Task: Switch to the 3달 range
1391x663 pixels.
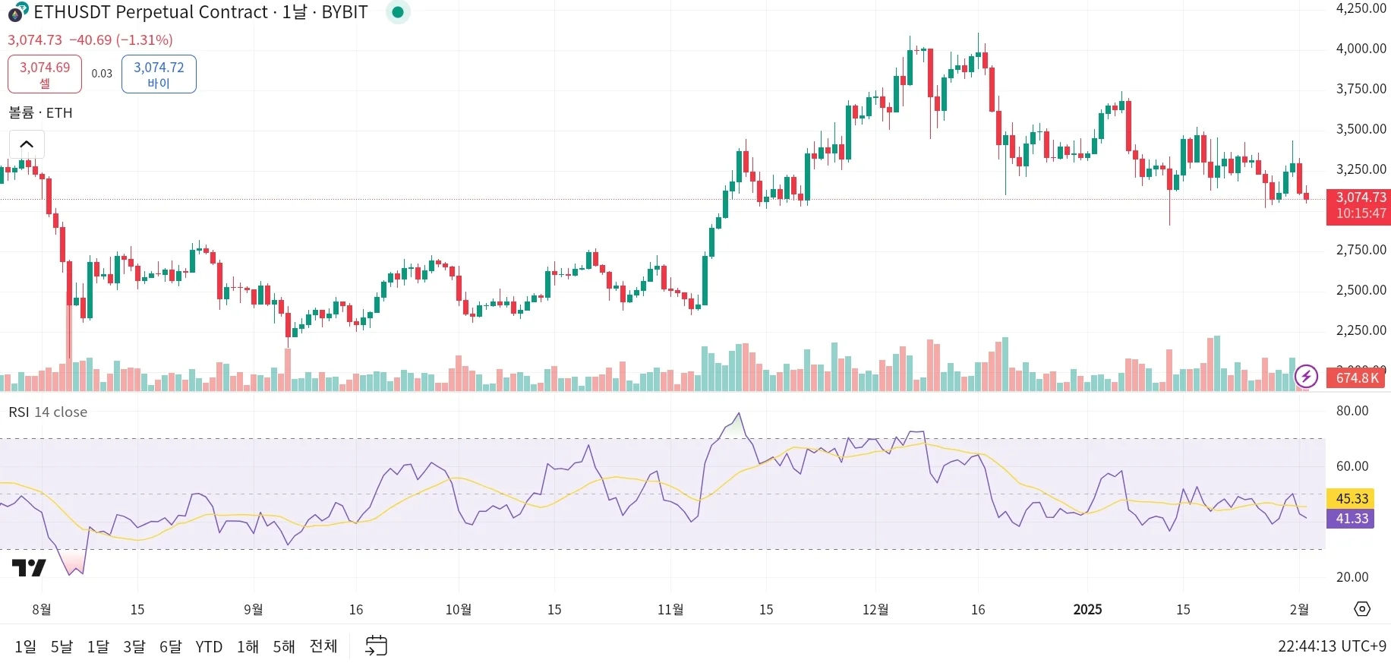Action: tap(134, 646)
